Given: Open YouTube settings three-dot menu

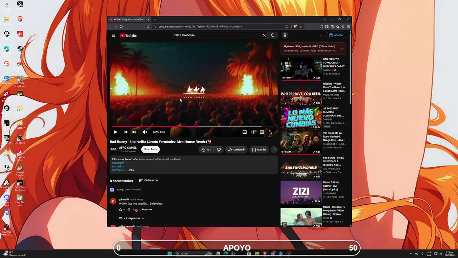Looking at the screenshot, I should [321, 35].
